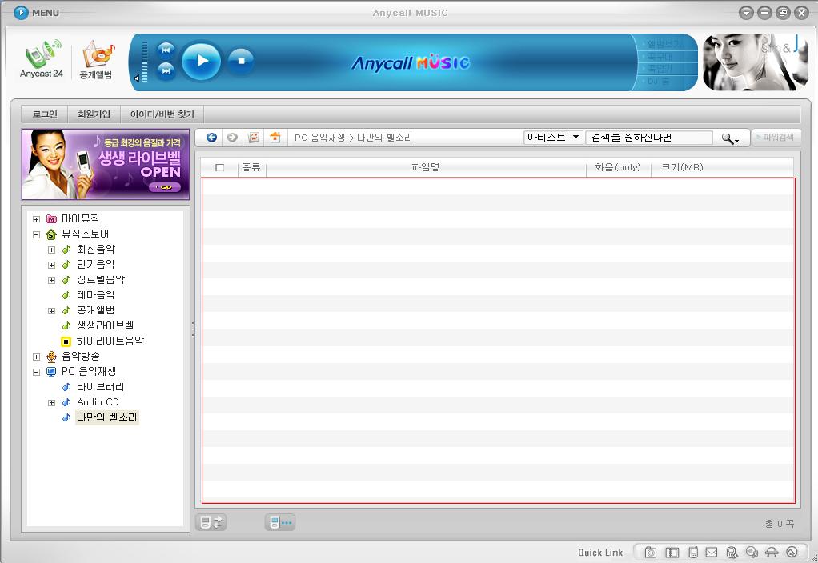Stop playback with the stop button

(x=240, y=60)
